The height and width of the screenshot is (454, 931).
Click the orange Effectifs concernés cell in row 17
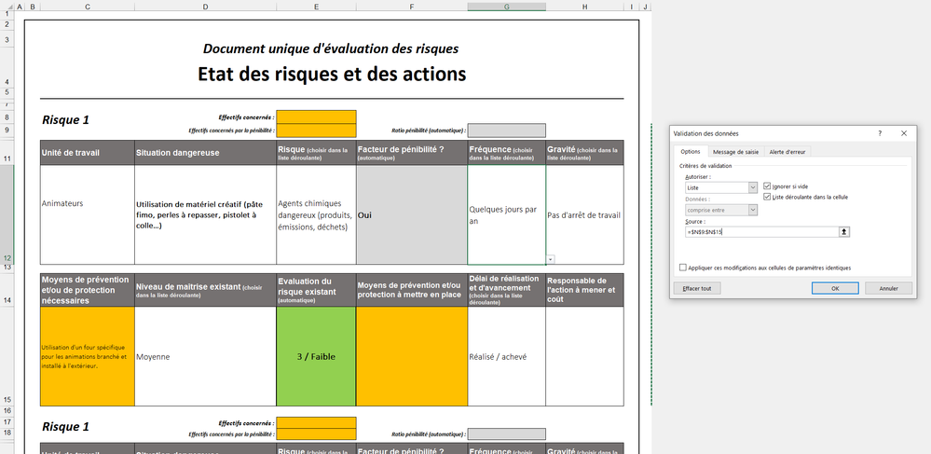[x=316, y=422]
